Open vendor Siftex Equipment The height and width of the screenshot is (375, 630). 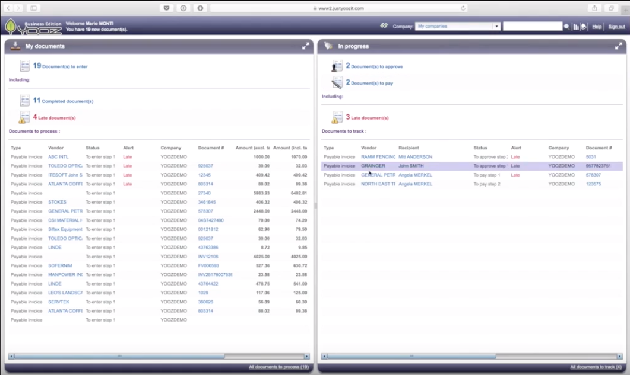click(x=65, y=229)
